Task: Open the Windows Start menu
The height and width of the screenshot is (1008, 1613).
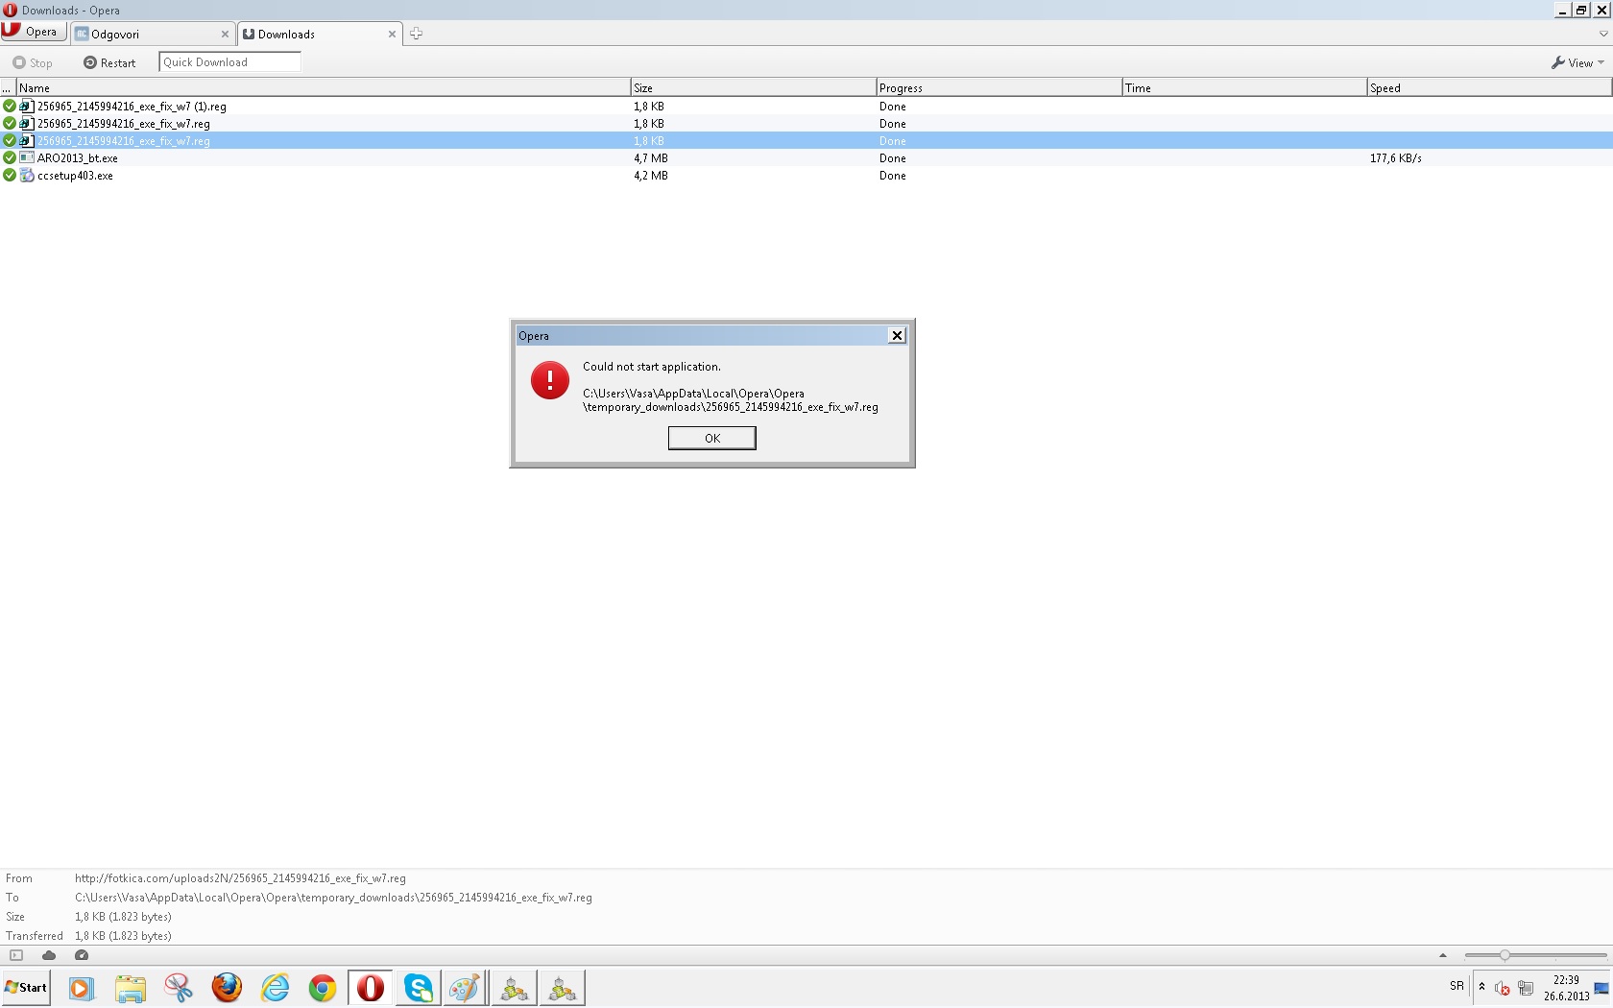Action: pos(27,988)
